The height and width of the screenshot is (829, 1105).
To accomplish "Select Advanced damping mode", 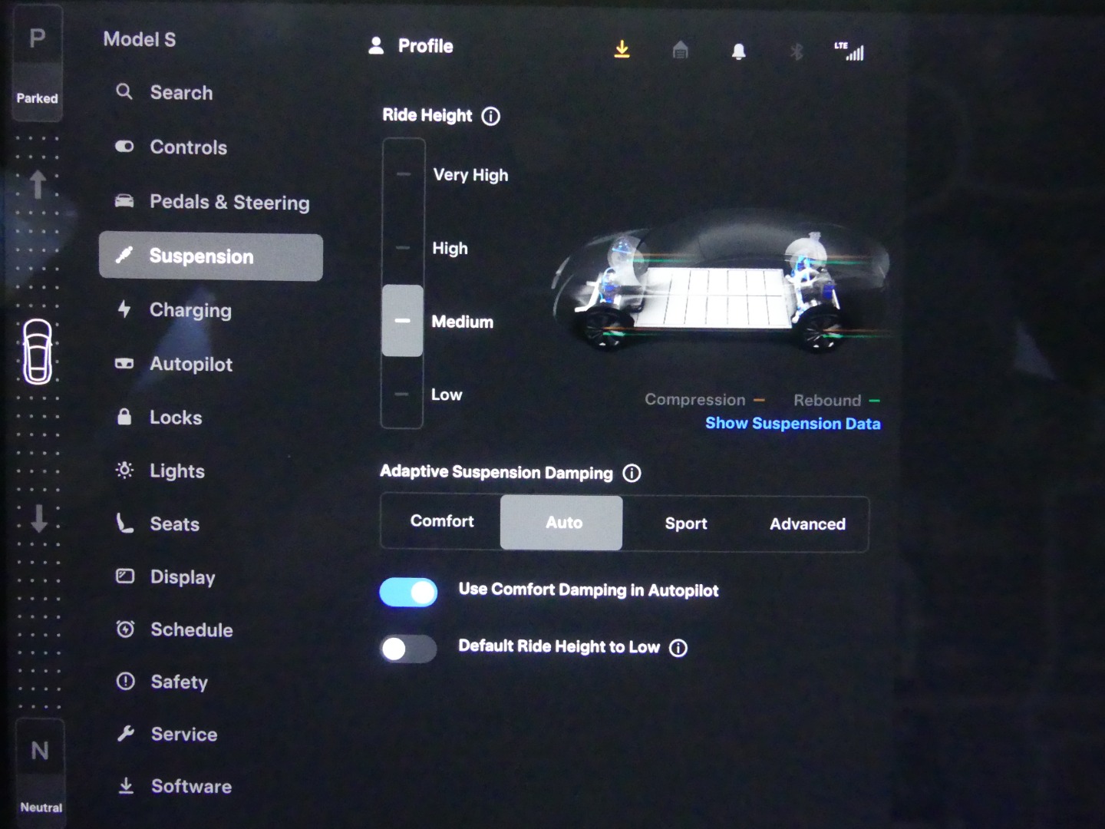I will [x=807, y=524].
